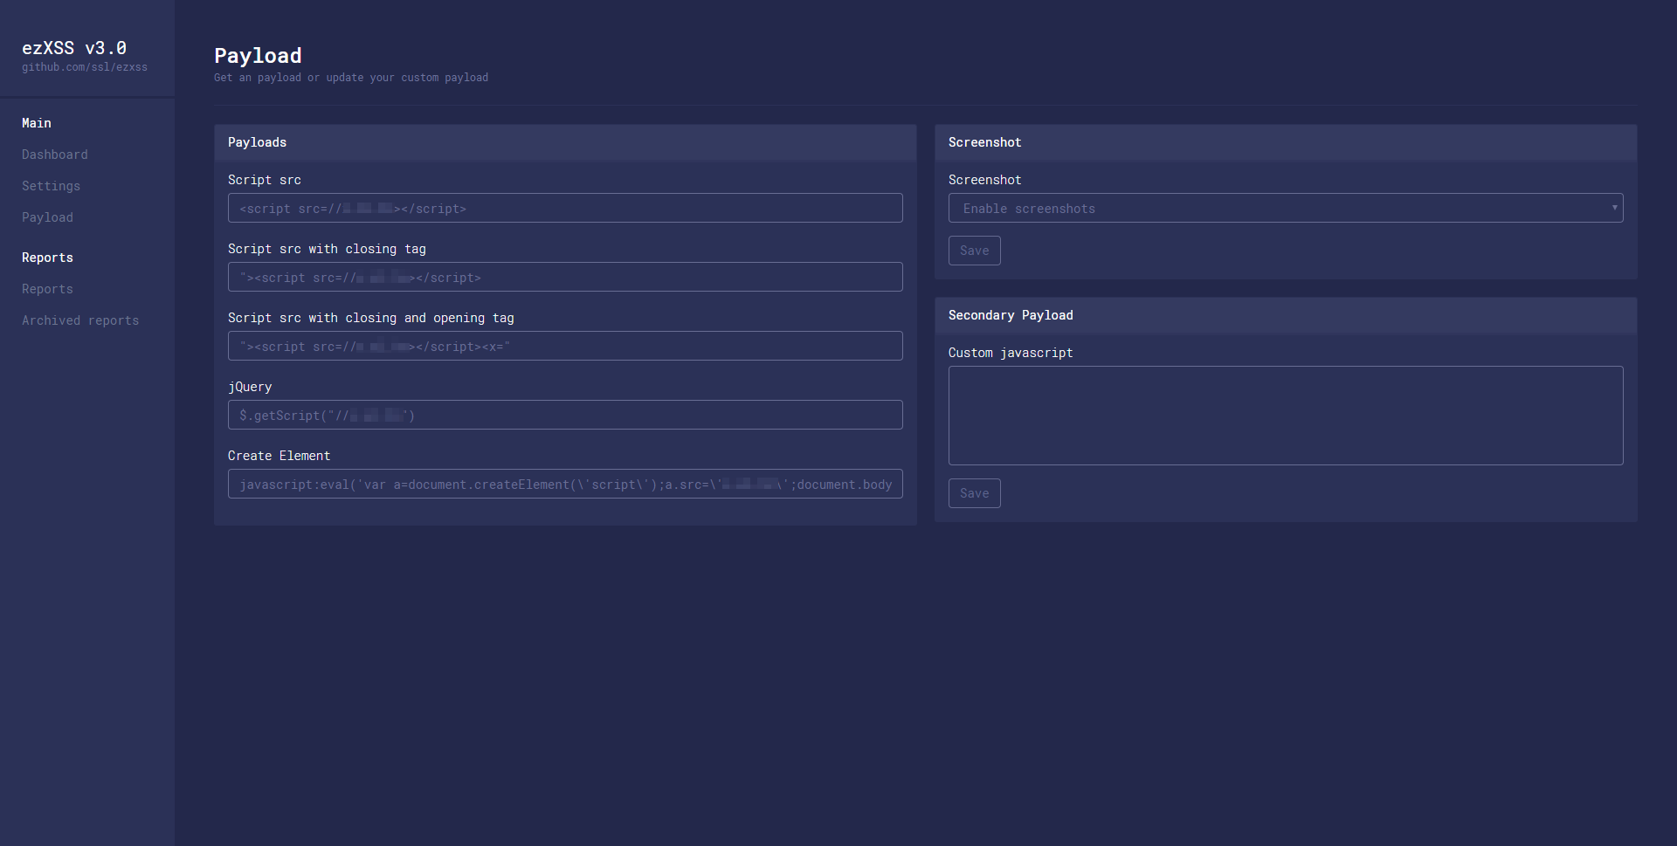This screenshot has height=846, width=1677.
Task: Click the Custom javascript textarea
Action: click(x=1286, y=416)
